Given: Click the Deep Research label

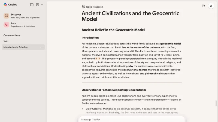Looking at the screenshot, I should click(95, 7).
